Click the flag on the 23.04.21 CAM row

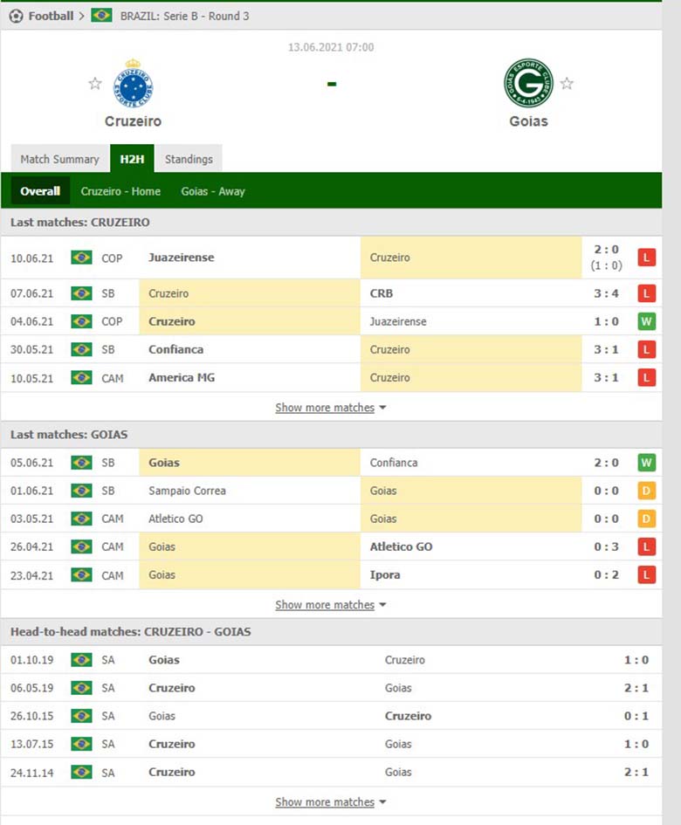pos(81,575)
